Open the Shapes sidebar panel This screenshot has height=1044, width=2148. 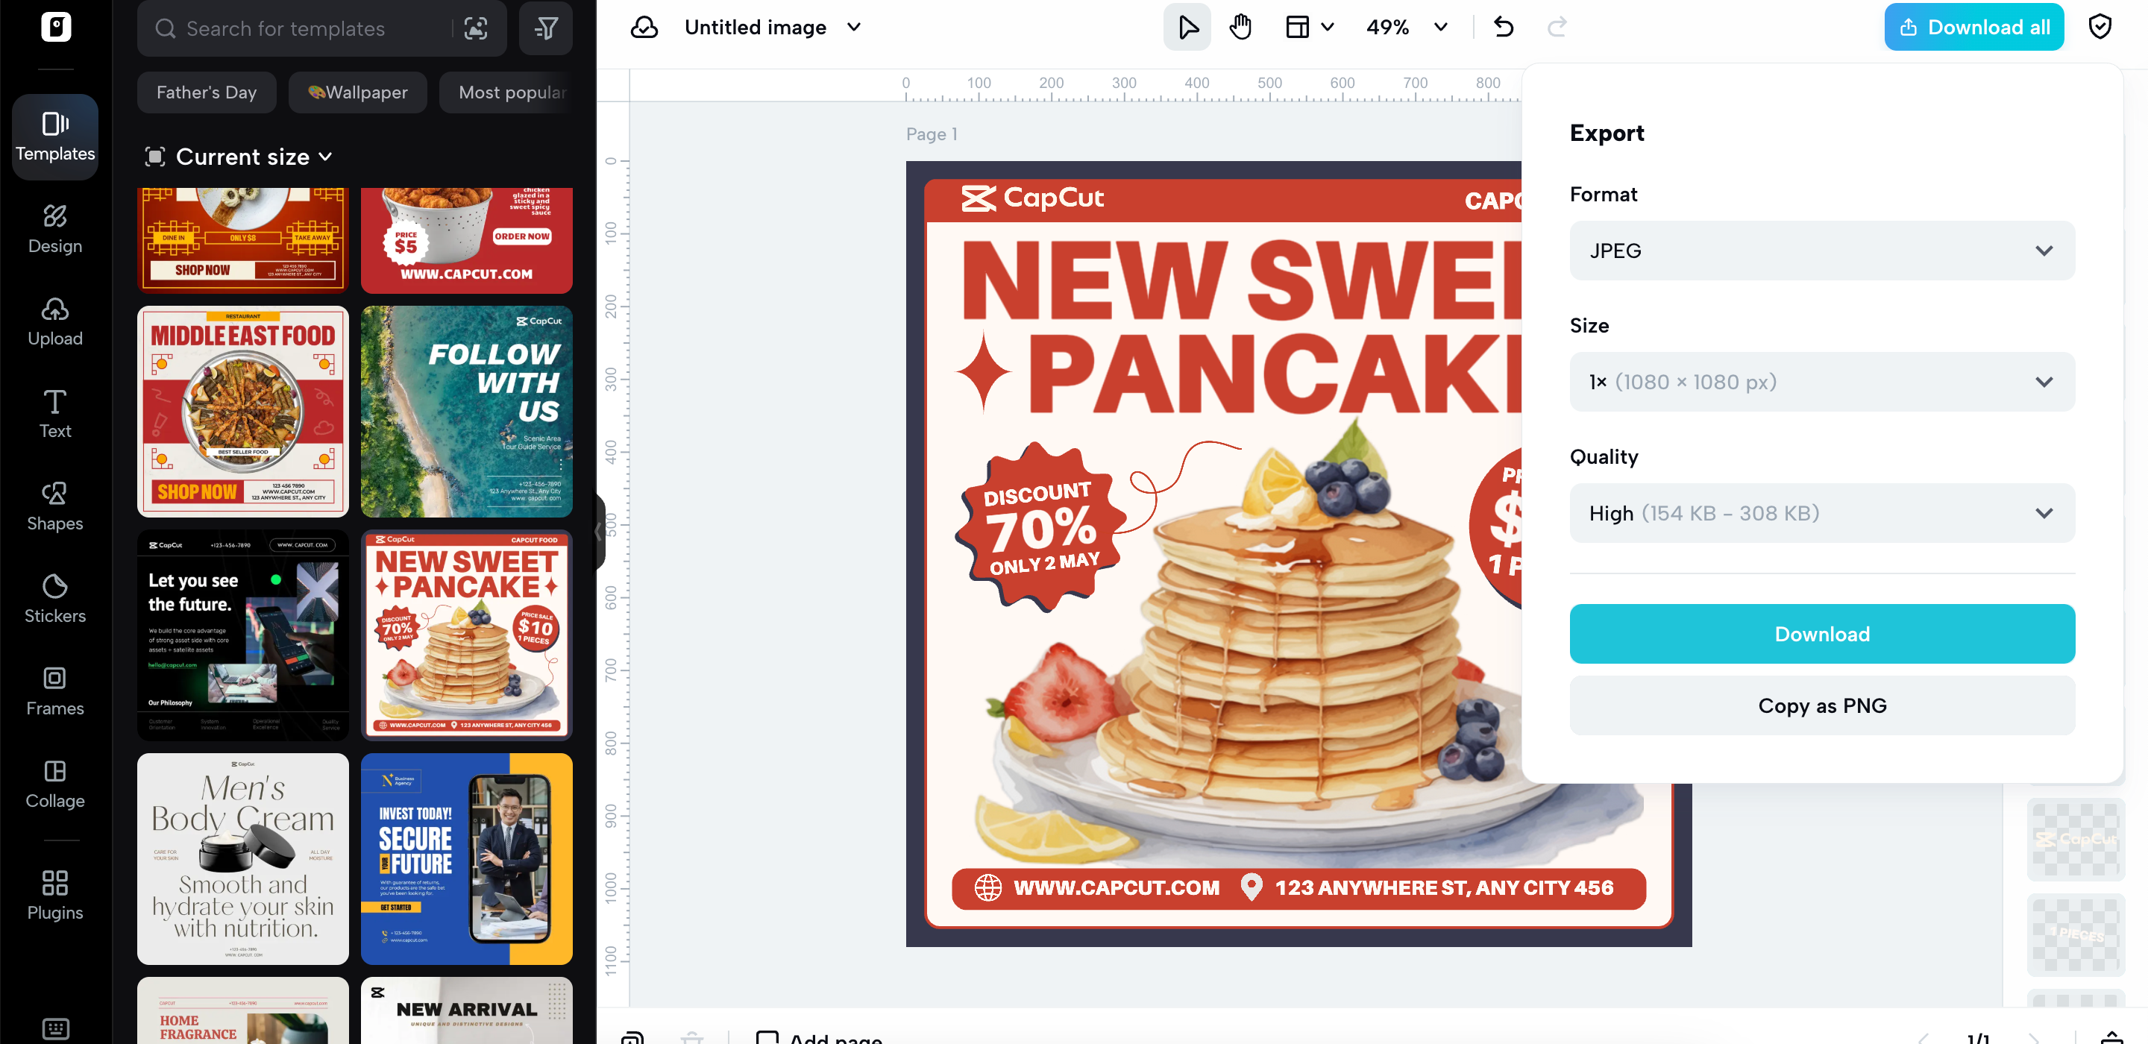[x=55, y=506]
